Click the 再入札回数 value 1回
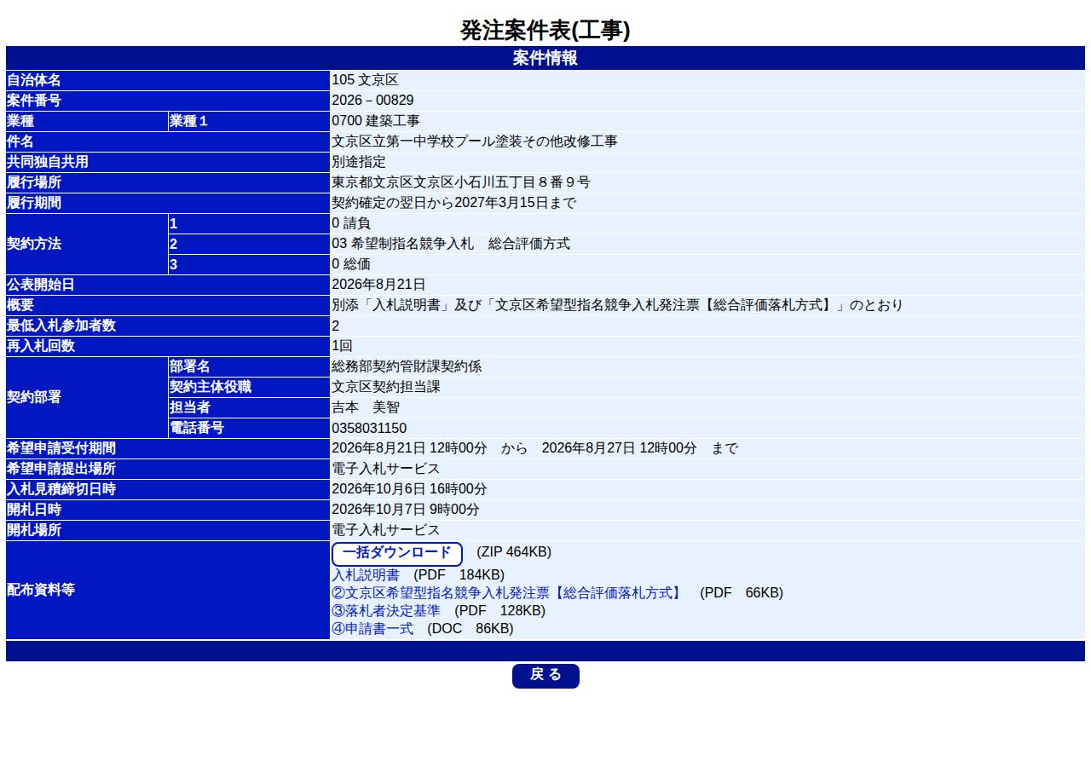 coord(342,346)
